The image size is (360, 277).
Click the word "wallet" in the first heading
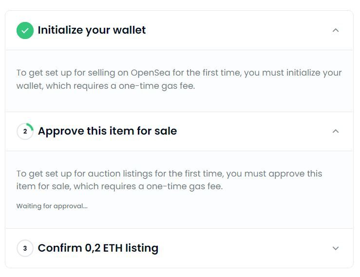[129, 30]
